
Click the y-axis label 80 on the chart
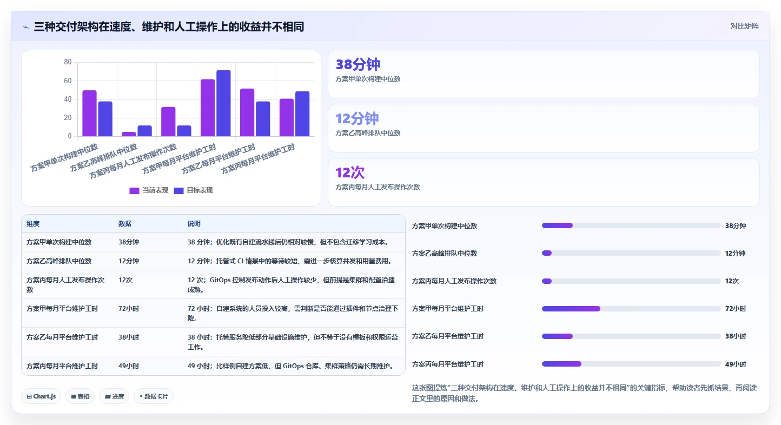pos(68,62)
